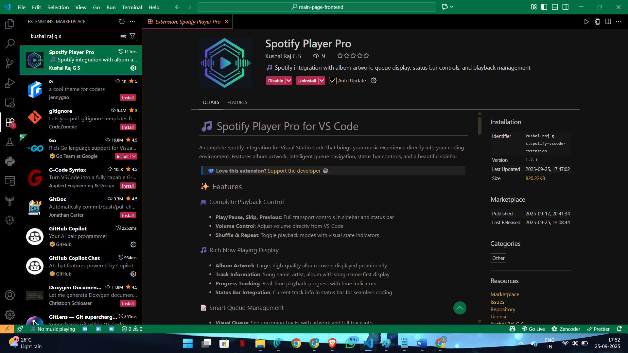Play previous track in status bar
This screenshot has width=628, height=353.
point(85,329)
